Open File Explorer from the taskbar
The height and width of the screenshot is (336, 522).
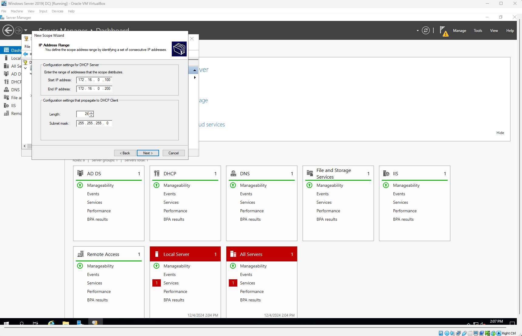(66, 323)
